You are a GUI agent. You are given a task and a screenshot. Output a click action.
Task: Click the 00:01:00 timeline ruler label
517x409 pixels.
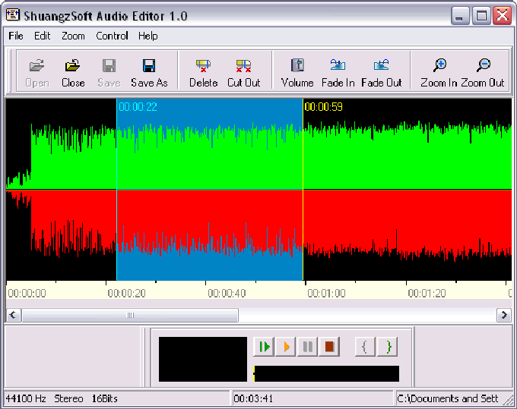(326, 293)
